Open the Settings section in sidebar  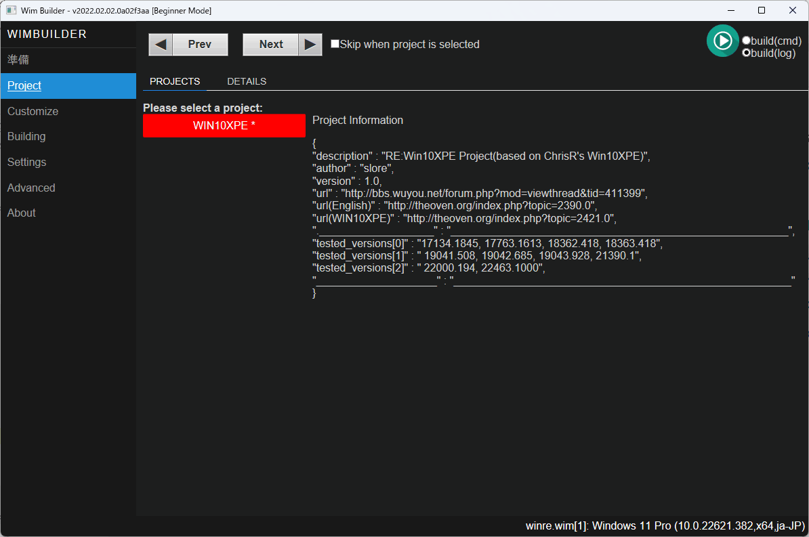point(26,162)
